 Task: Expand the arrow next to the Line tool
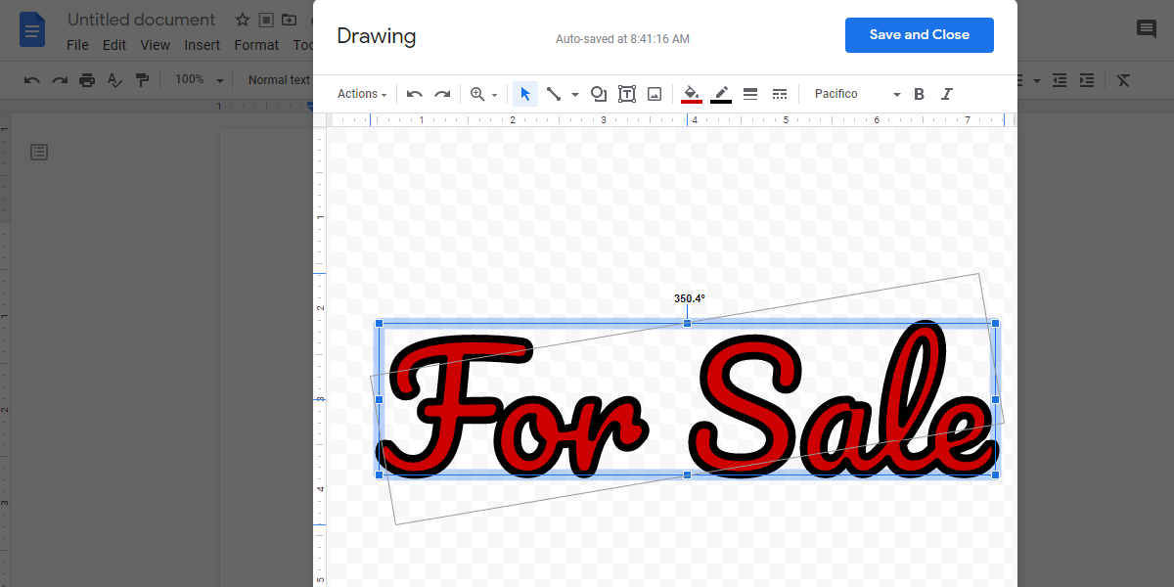[x=573, y=93]
